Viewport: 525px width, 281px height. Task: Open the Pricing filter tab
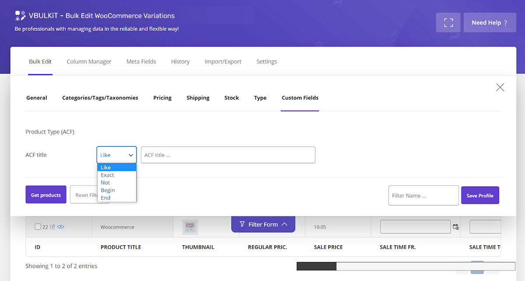(162, 98)
